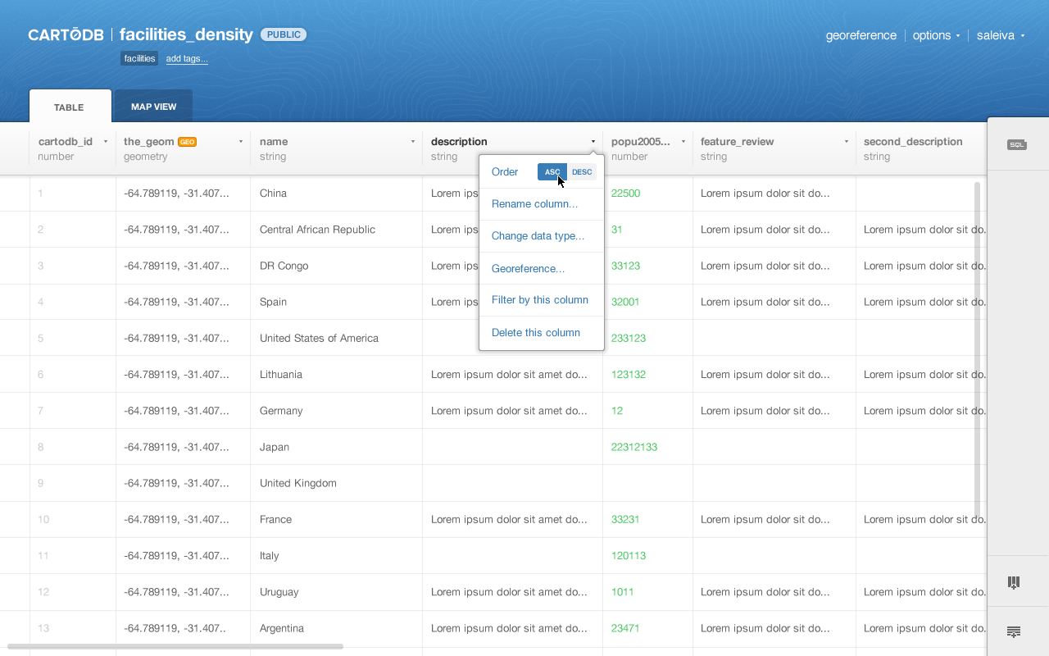
Task: Switch to the Map View tab
Action: 153,107
